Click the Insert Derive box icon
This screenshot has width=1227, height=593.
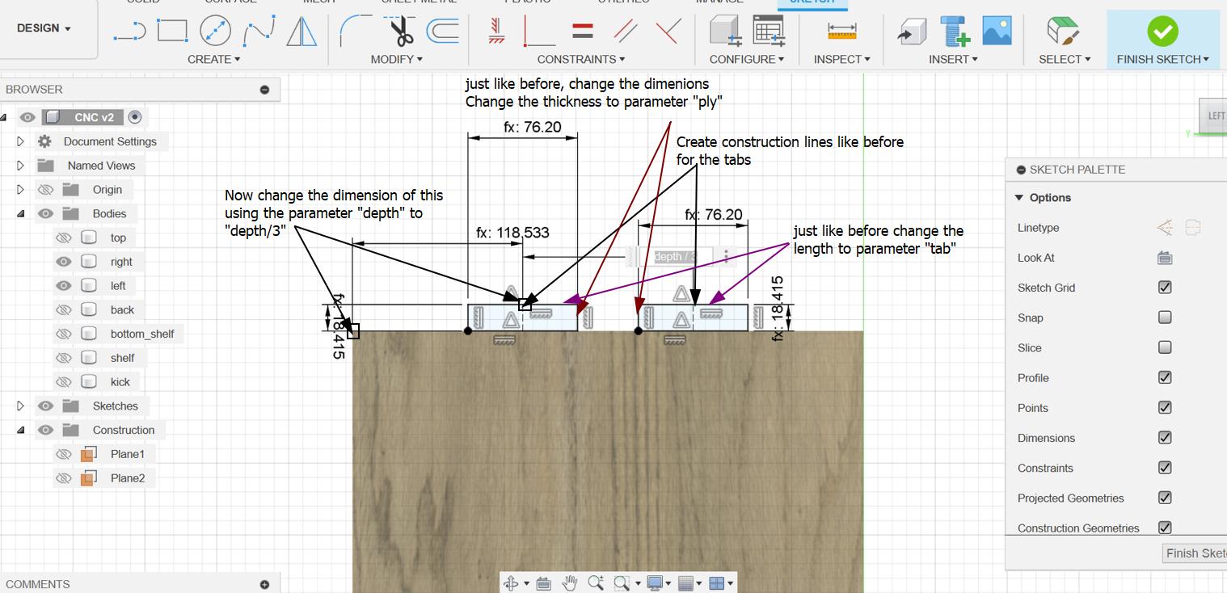[x=912, y=31]
